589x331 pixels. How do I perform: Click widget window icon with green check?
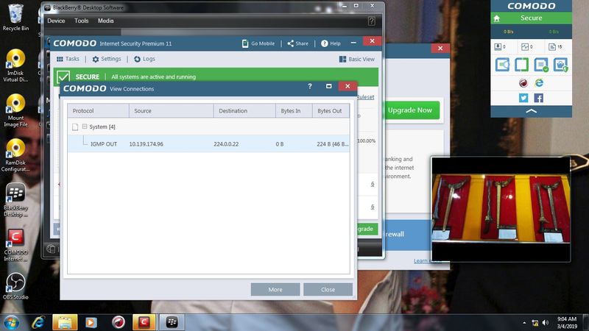click(541, 65)
